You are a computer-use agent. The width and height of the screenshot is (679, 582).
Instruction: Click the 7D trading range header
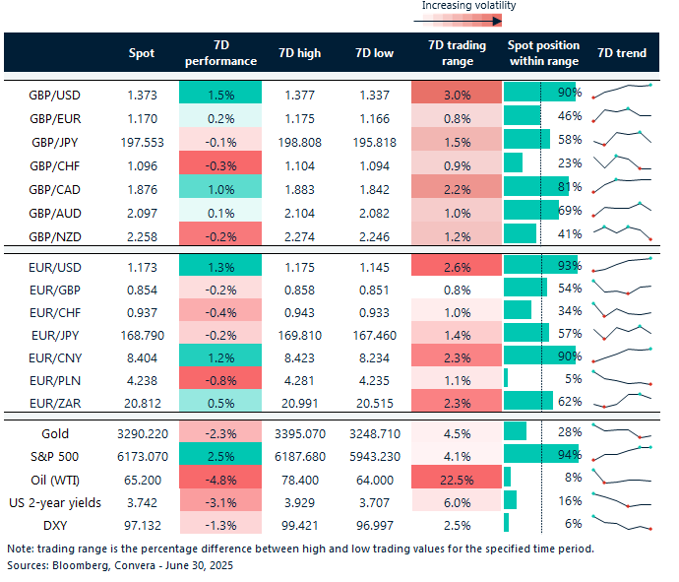tap(458, 53)
